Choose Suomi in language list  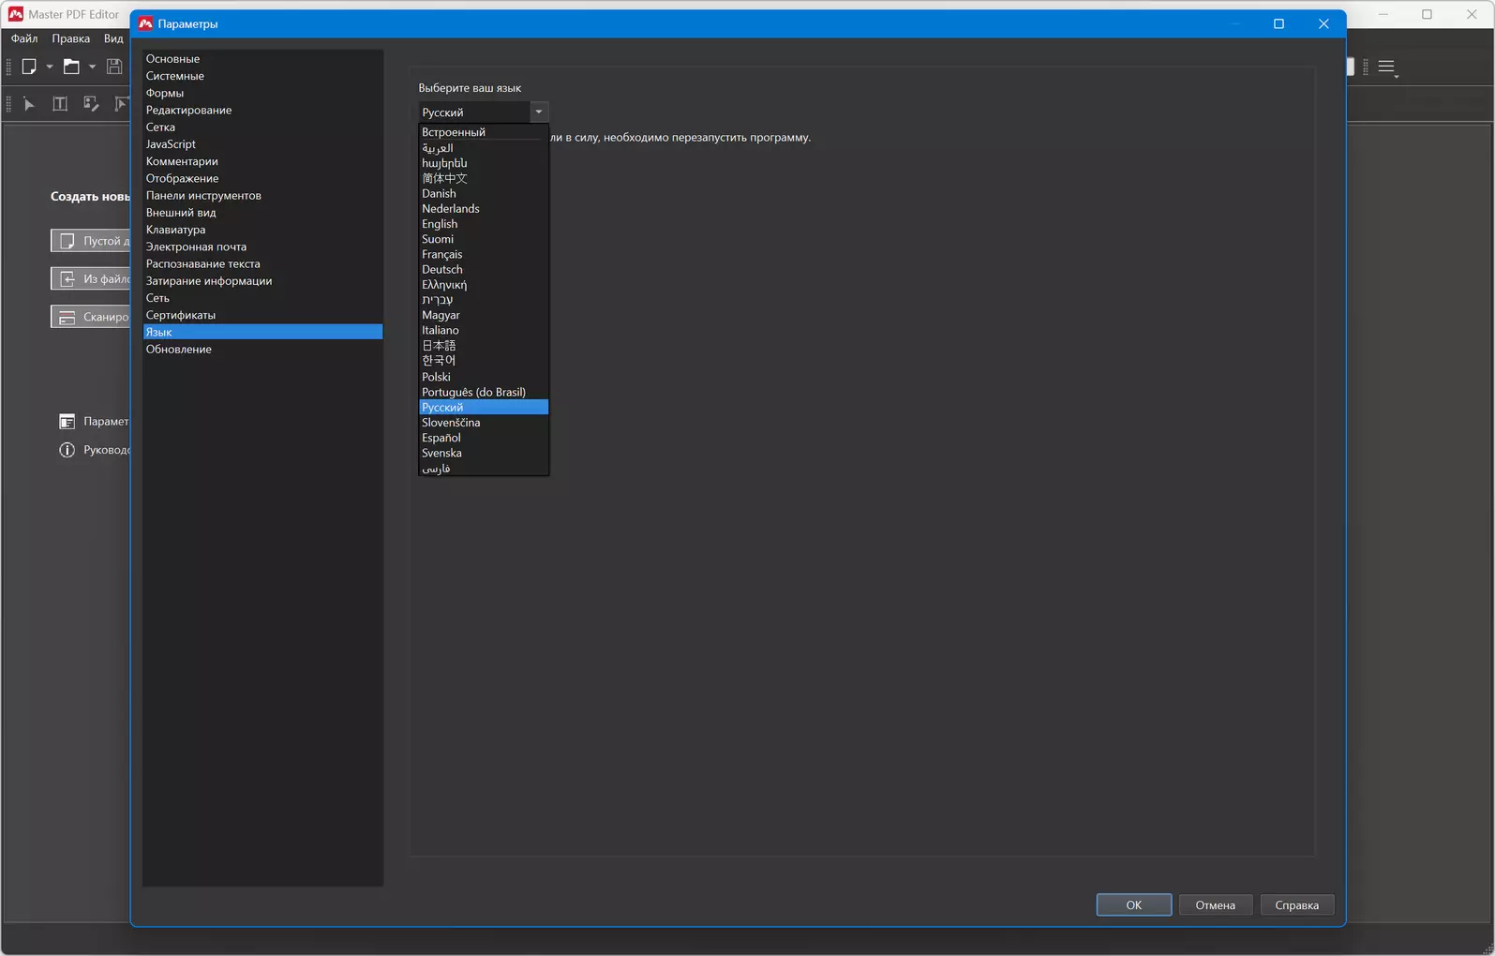coord(484,239)
